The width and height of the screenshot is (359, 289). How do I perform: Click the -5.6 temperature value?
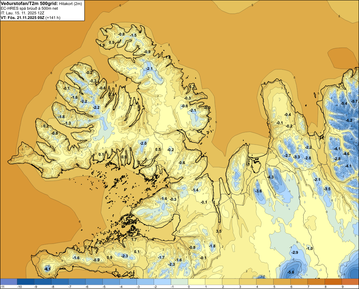coord(291,272)
